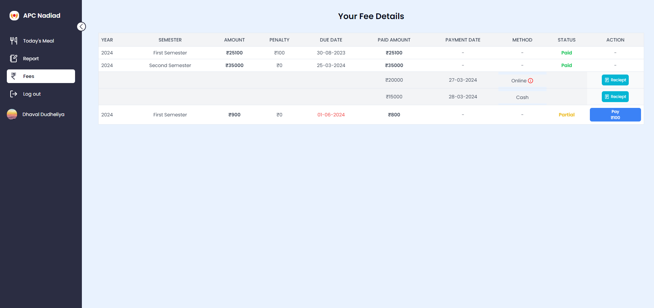654x308 pixels.
Task: Open Dhaval Dudheliya profile name
Action: (x=43, y=114)
